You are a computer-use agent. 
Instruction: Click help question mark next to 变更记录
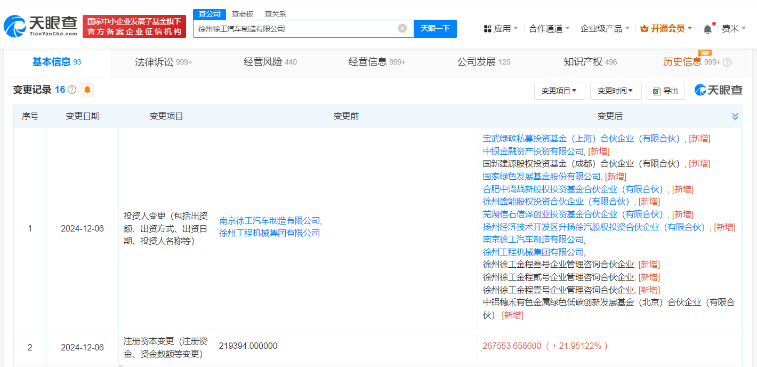pos(72,90)
